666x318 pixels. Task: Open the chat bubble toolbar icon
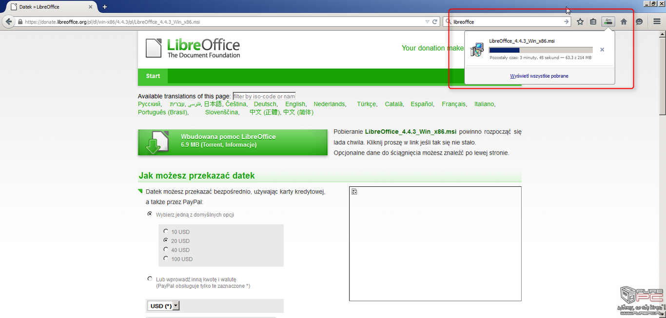tap(639, 22)
